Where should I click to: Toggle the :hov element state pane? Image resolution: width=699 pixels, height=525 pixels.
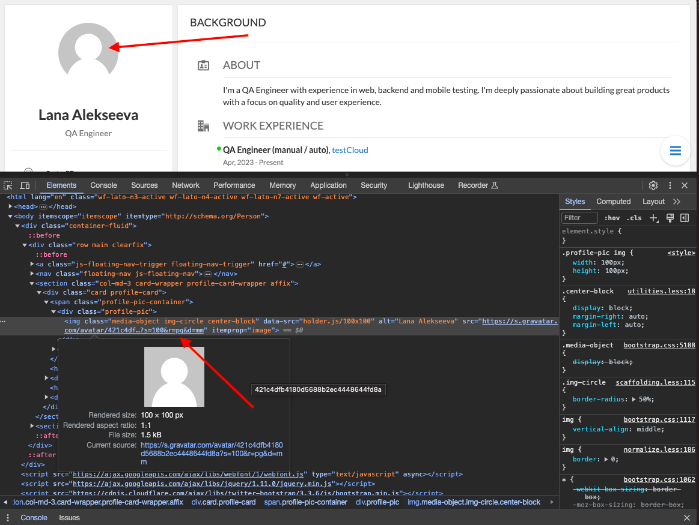612,217
